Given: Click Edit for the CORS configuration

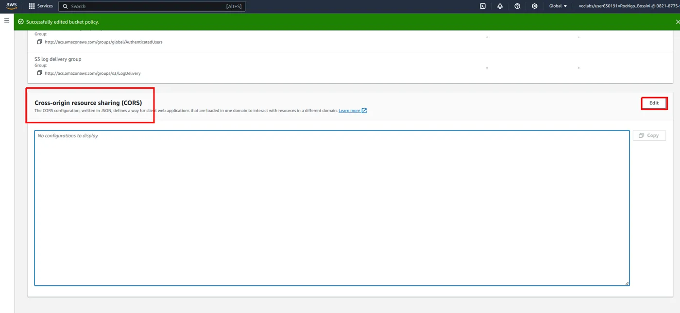Looking at the screenshot, I should [654, 103].
